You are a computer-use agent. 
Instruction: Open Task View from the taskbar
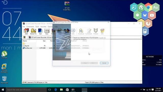pos(50,90)
